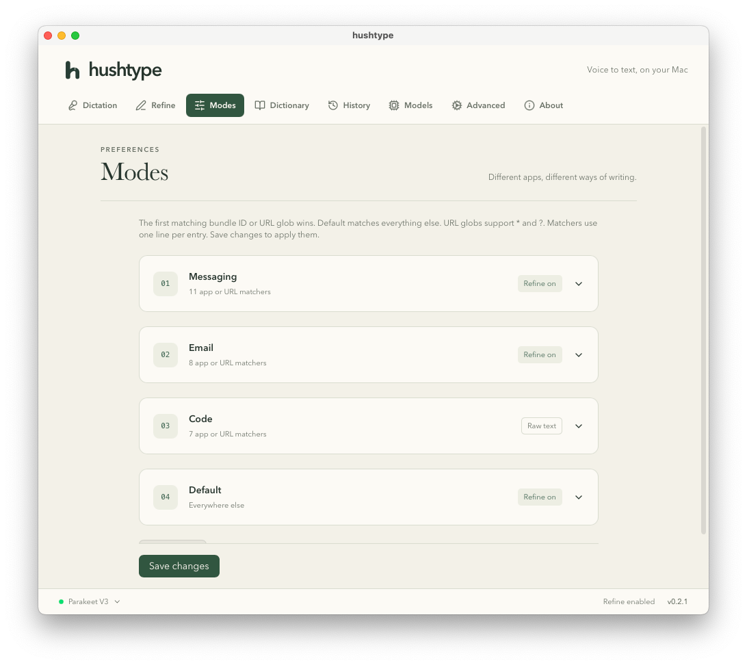
Task: Click Refine on badge for Messaging
Action: (x=540, y=283)
